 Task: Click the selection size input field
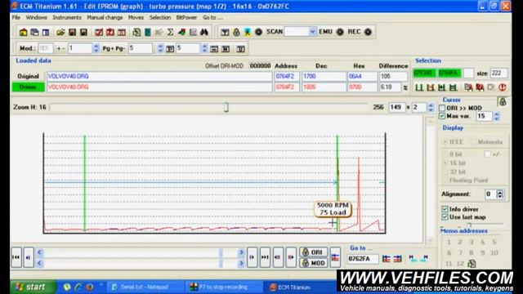click(x=498, y=73)
